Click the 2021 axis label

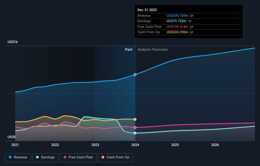click(x=15, y=145)
